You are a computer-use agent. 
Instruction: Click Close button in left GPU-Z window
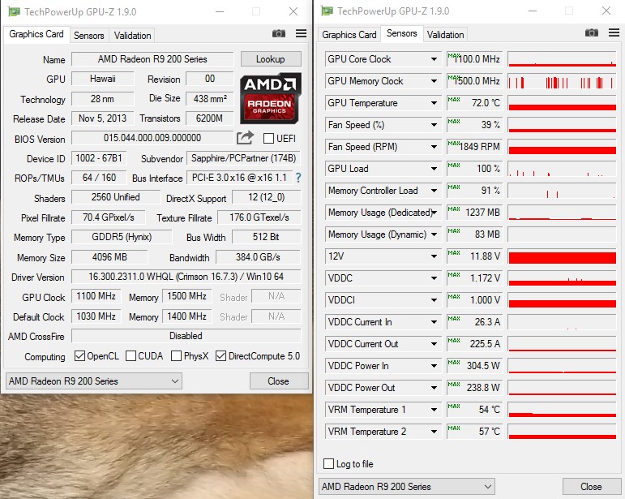279,381
